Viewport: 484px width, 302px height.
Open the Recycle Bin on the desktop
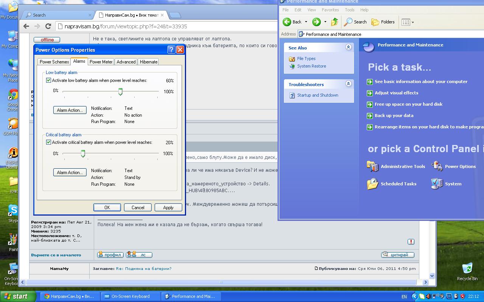click(467, 269)
